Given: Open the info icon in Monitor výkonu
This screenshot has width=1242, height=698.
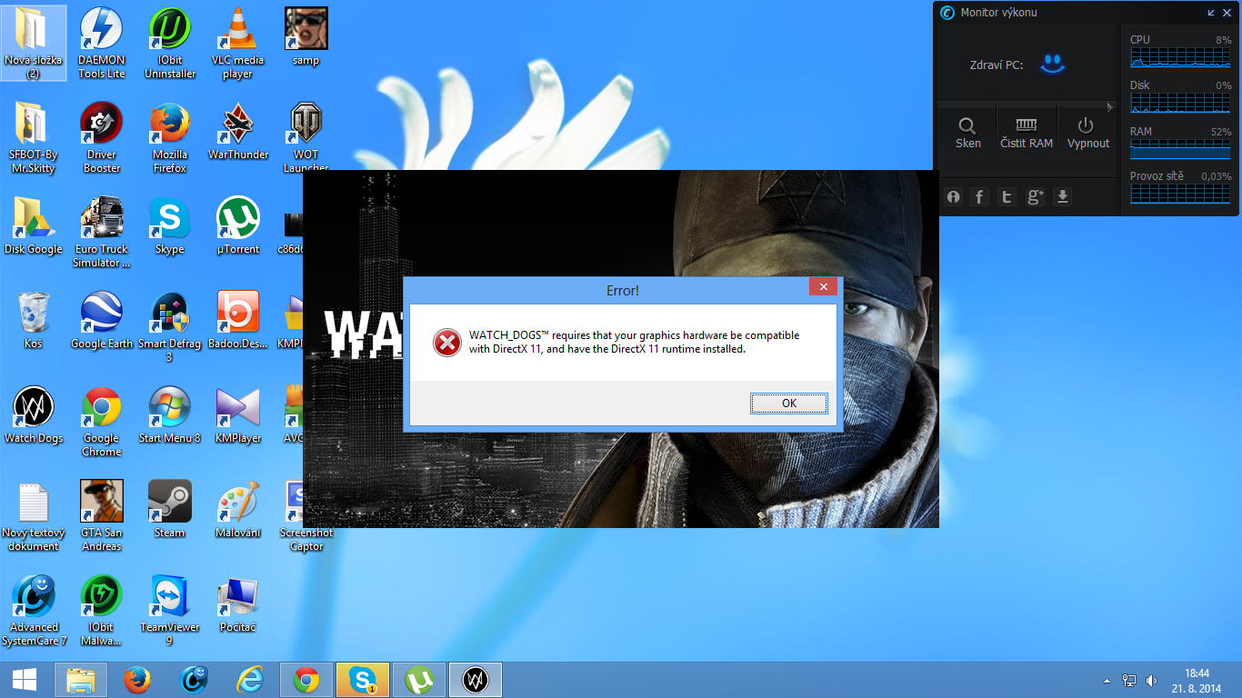Looking at the screenshot, I should tap(953, 197).
